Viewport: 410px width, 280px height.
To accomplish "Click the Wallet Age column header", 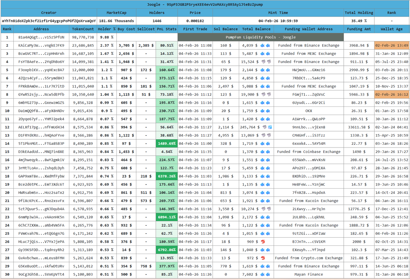I will (392, 29).
